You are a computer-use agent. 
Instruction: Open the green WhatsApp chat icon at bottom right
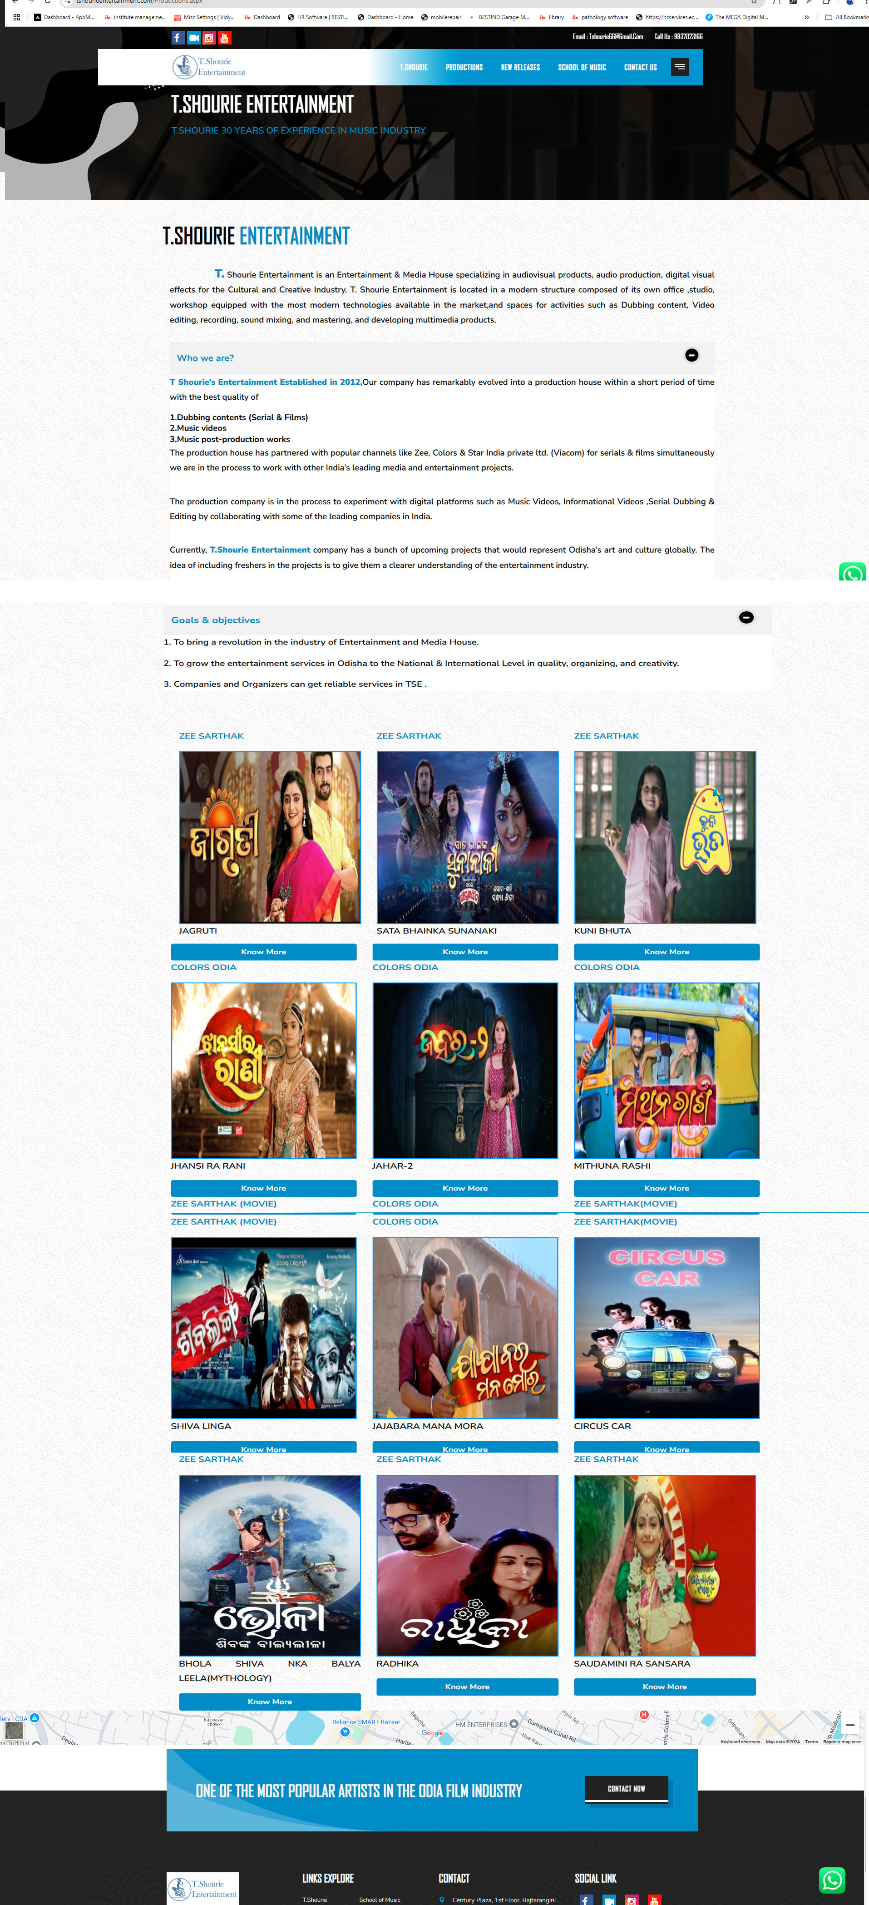832,1880
